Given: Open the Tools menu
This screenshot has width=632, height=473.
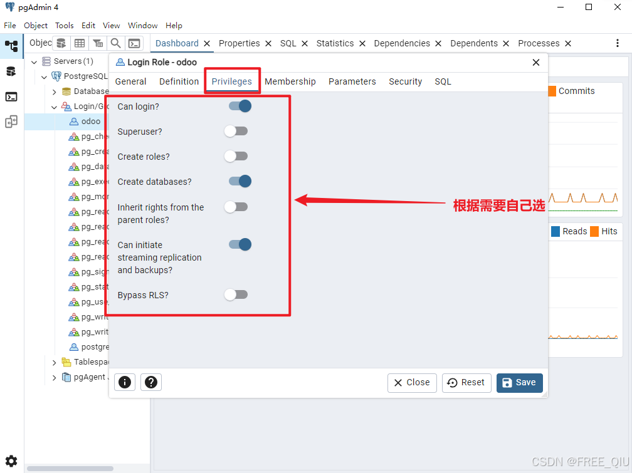Looking at the screenshot, I should [64, 26].
